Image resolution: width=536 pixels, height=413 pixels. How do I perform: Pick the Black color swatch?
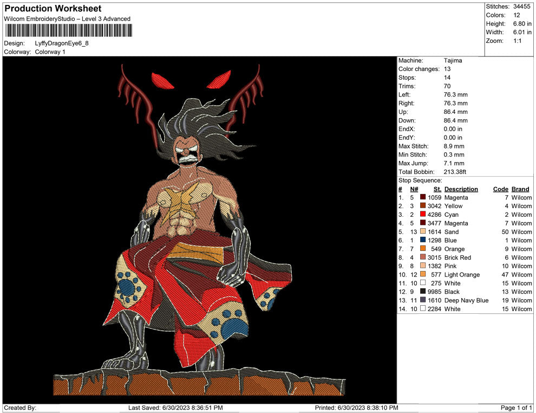coord(423,291)
